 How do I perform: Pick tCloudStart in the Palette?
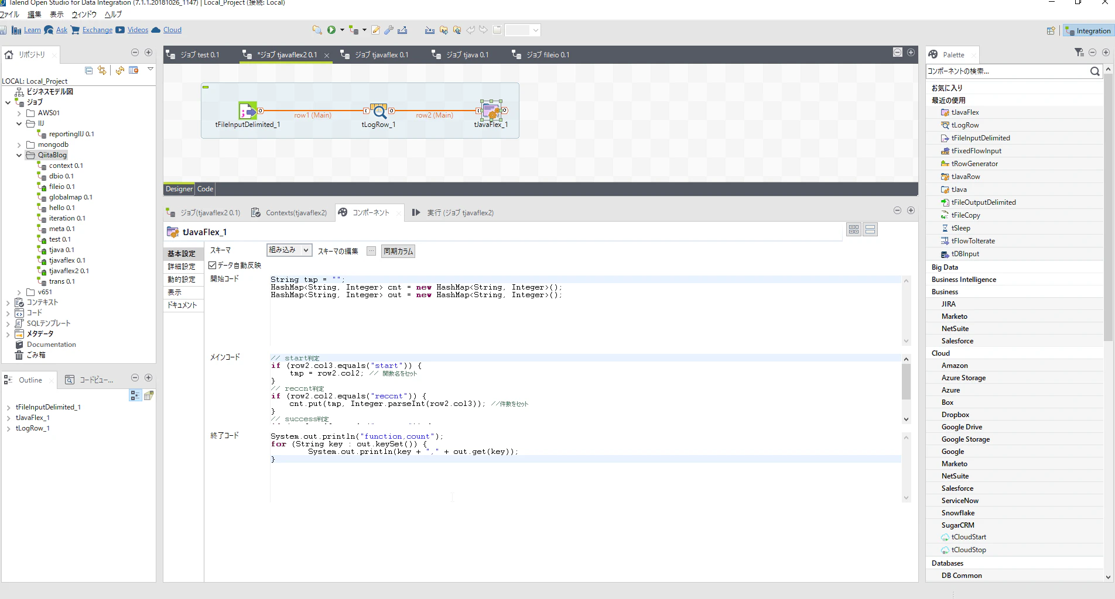coord(969,537)
